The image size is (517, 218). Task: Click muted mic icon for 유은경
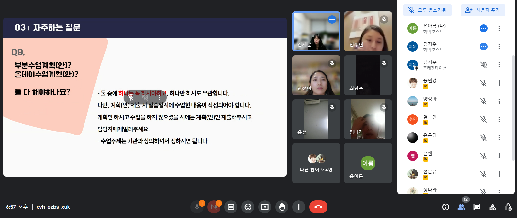point(484,138)
